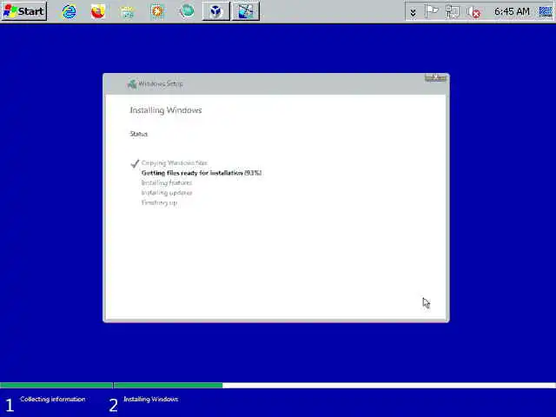This screenshot has height=417, width=556.
Task: Launch Internet Explorer from quick launch
Action: coord(69,11)
